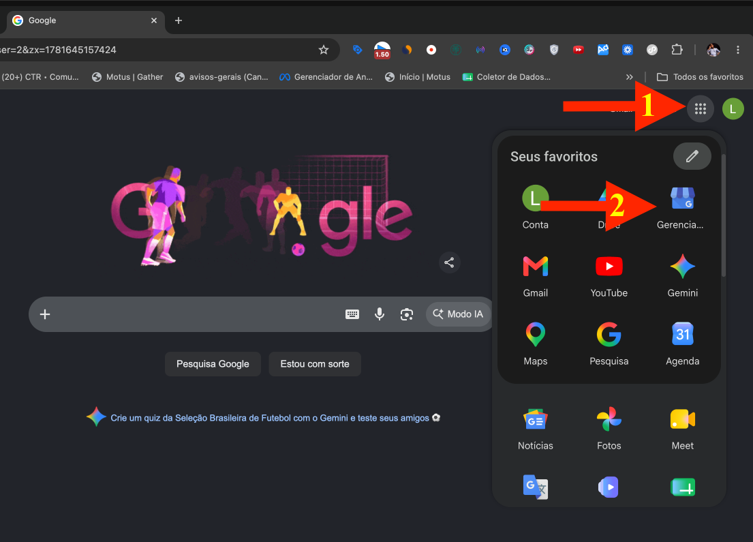The height and width of the screenshot is (542, 753).
Task: Open Meet from the apps panel
Action: click(682, 429)
